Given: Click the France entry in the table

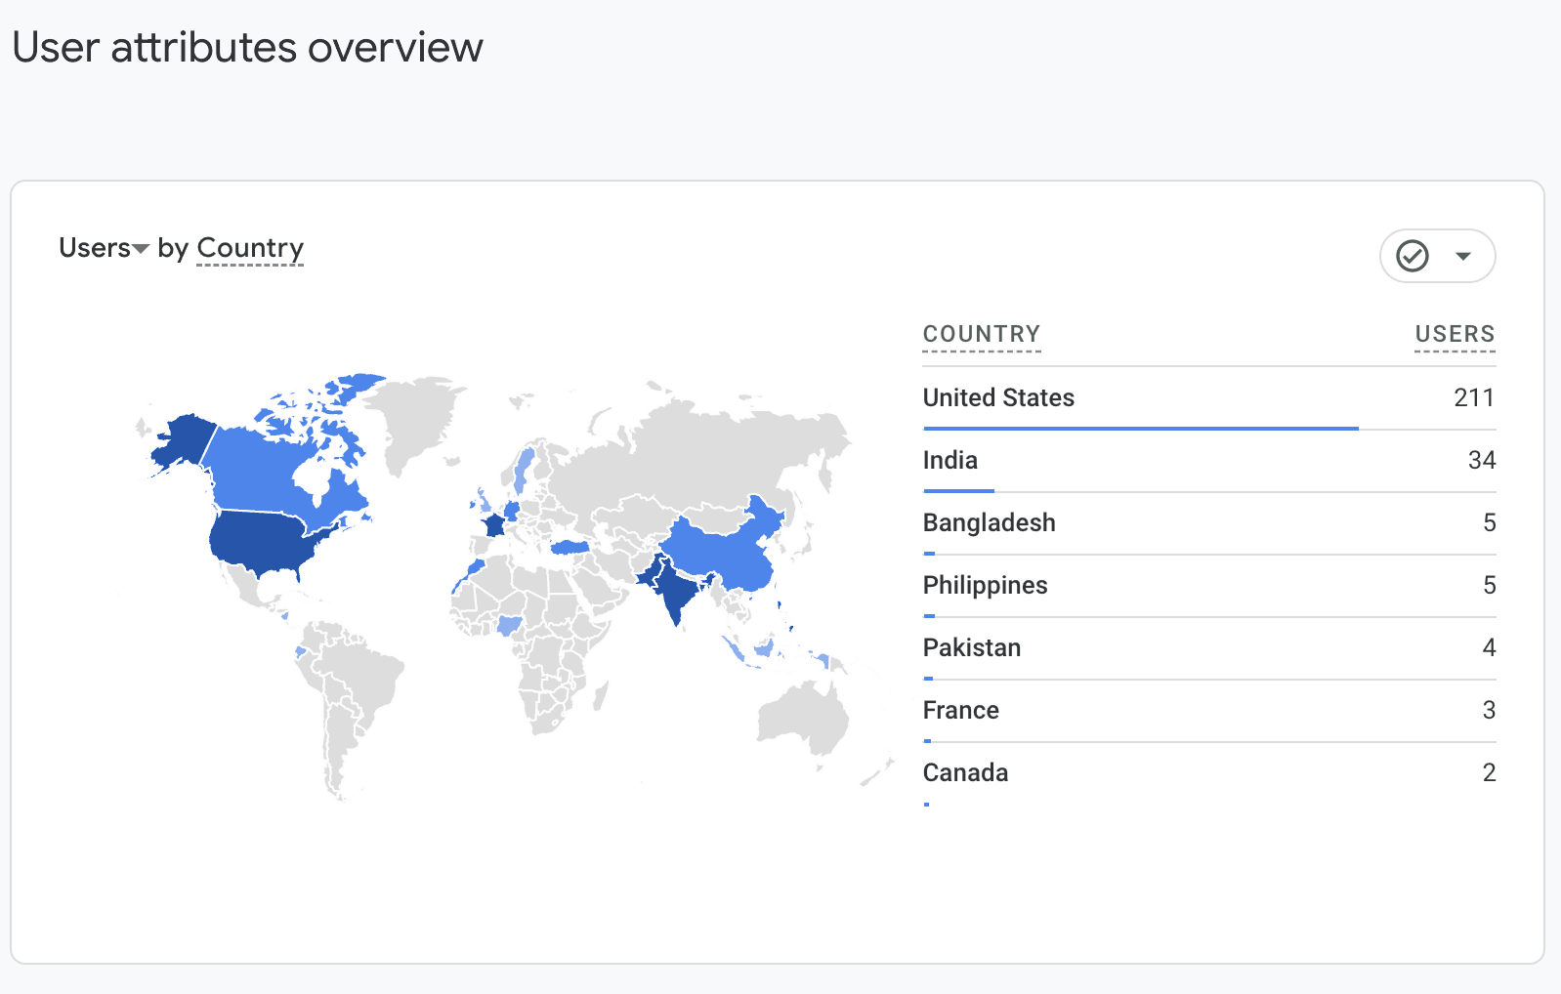Looking at the screenshot, I should click(960, 710).
